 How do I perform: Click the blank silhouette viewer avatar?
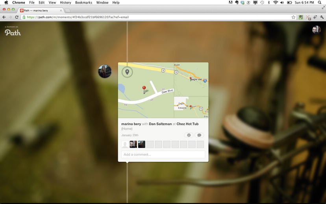[x=125, y=144]
